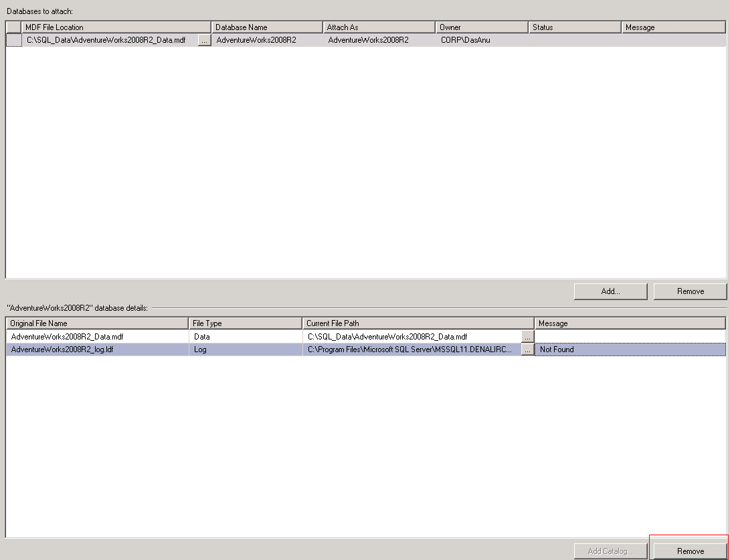
Task: Click Remove button under databases to attach list
Action: (x=690, y=291)
